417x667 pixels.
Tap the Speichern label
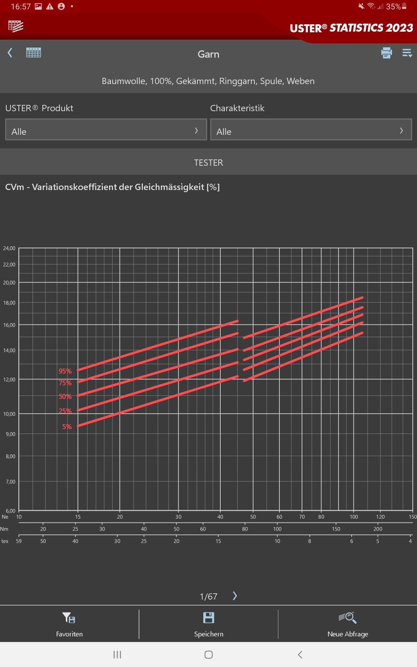click(x=208, y=634)
